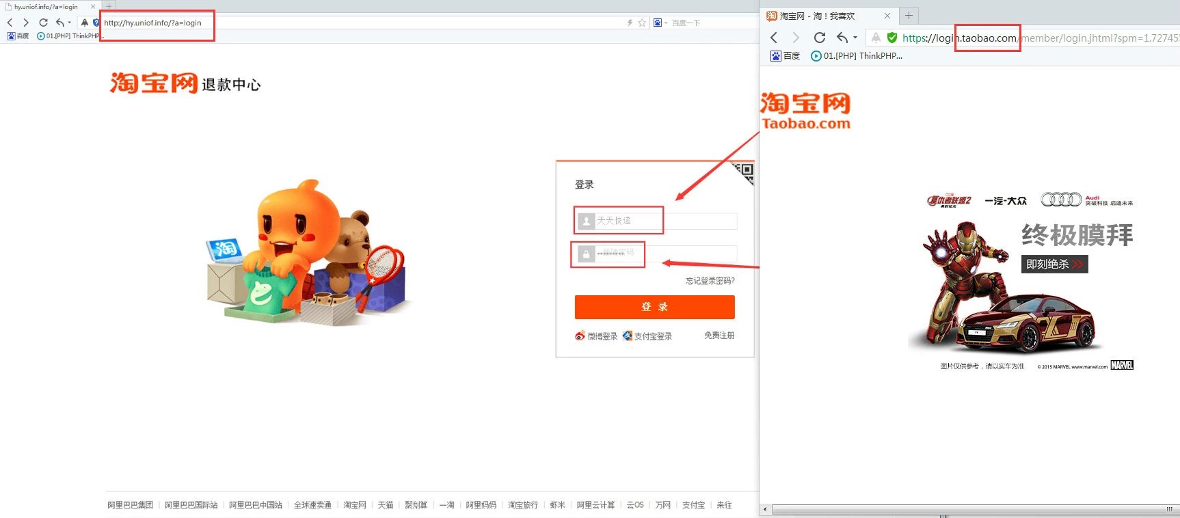Click the rocket icon in right address bar
Viewport: 1180px width, 518px height.
(876, 38)
